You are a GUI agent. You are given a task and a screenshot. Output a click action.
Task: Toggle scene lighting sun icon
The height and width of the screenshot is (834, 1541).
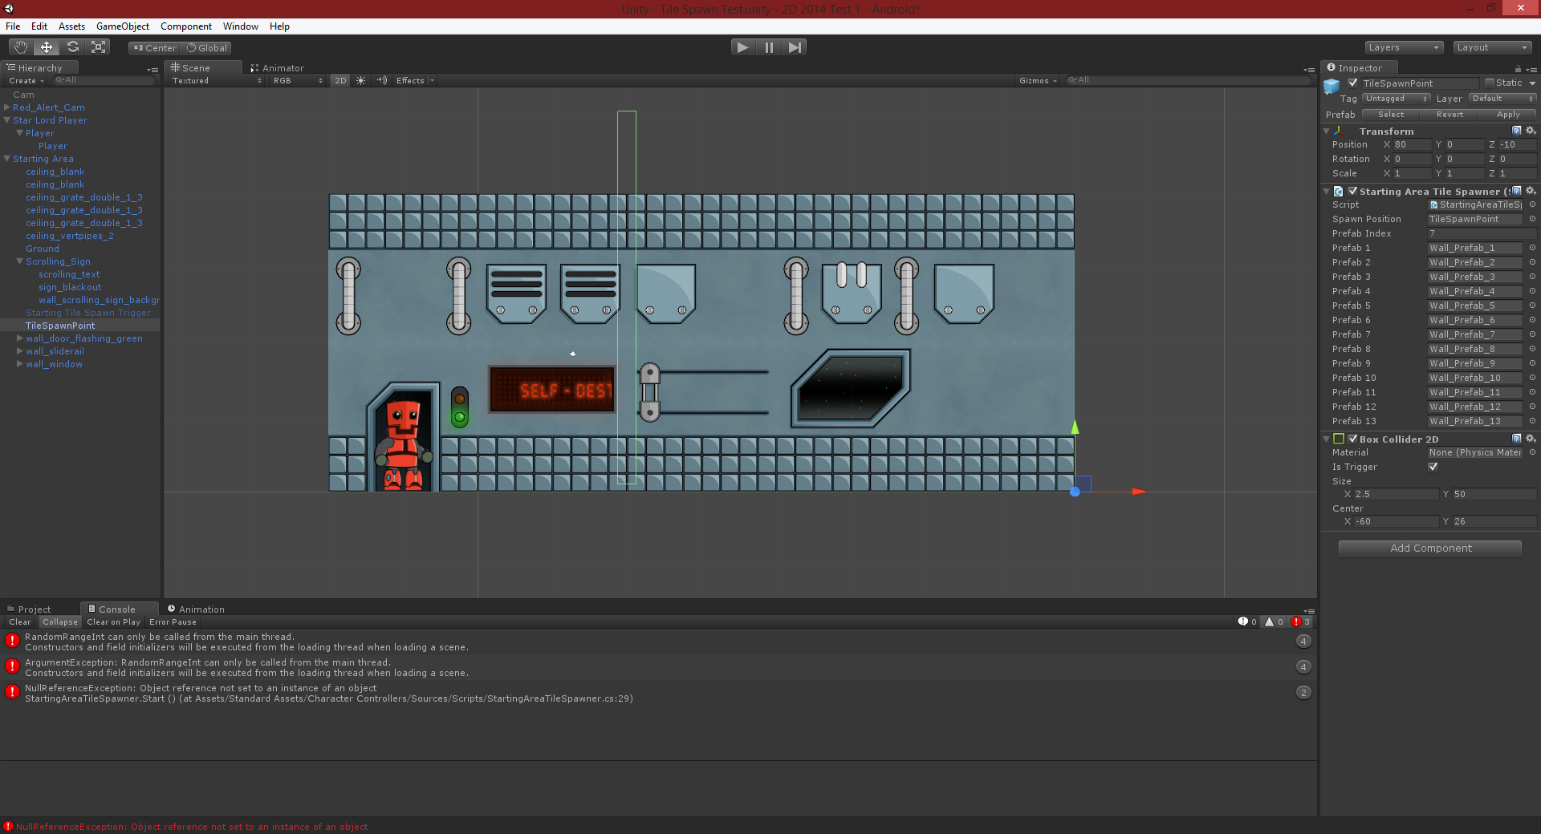[361, 80]
